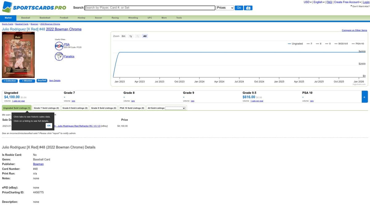370x208 pixels.
Task: Open the SportsCardsPro logo homepage
Action: 34,7
